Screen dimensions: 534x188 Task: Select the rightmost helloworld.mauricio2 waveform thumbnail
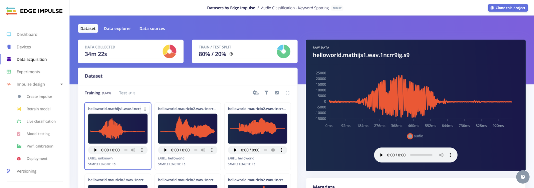pos(258,129)
